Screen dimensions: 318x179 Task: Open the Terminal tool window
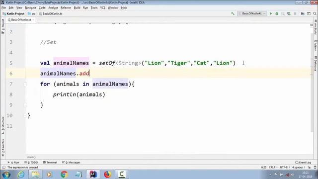click(50, 163)
